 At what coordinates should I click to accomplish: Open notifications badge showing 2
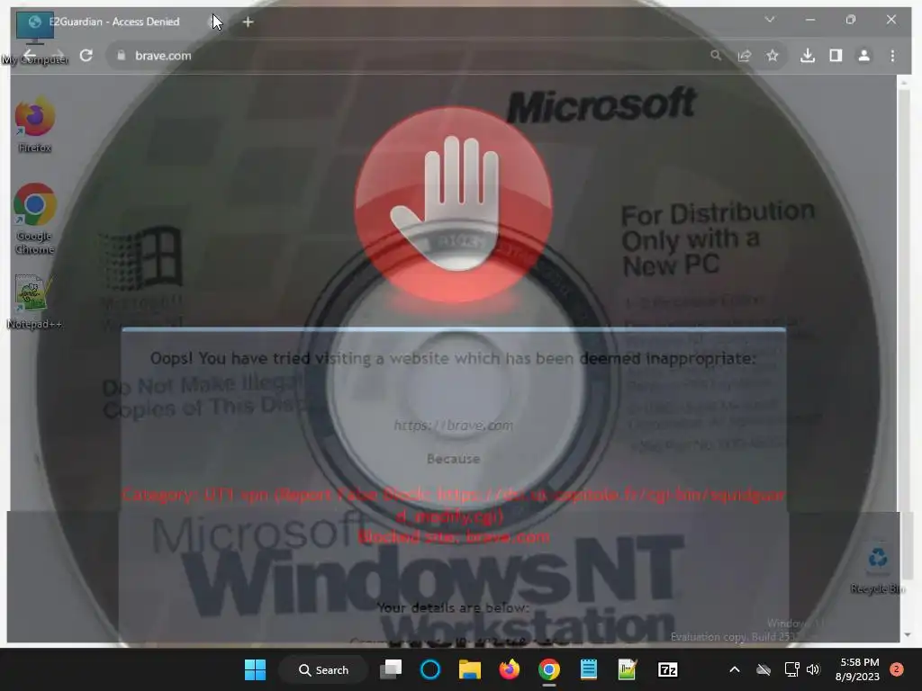tap(897, 669)
